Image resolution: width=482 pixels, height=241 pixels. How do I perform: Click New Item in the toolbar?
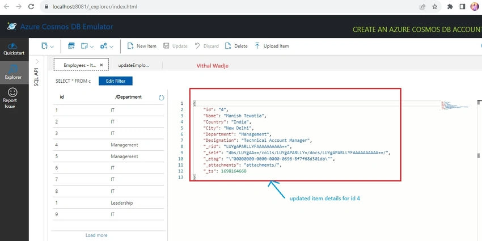pos(142,46)
